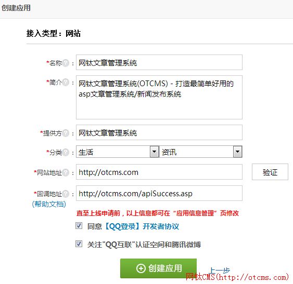
Task: Toggle the 同意 QQ登录 开发者协议 checkbox
Action: tap(79, 226)
